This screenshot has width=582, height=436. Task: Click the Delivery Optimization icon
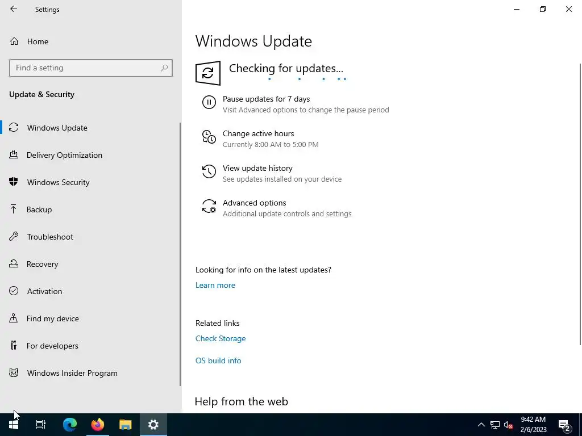coord(14,155)
